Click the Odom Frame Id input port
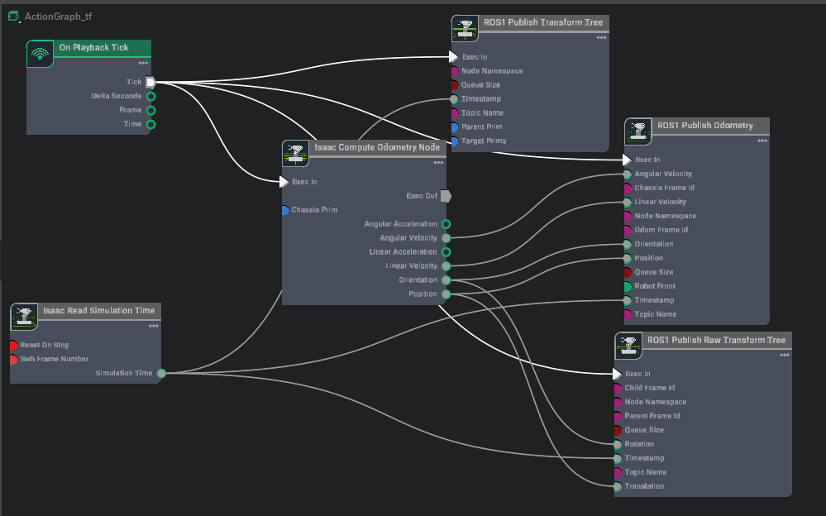Screen dimensions: 826x516 pos(628,231)
